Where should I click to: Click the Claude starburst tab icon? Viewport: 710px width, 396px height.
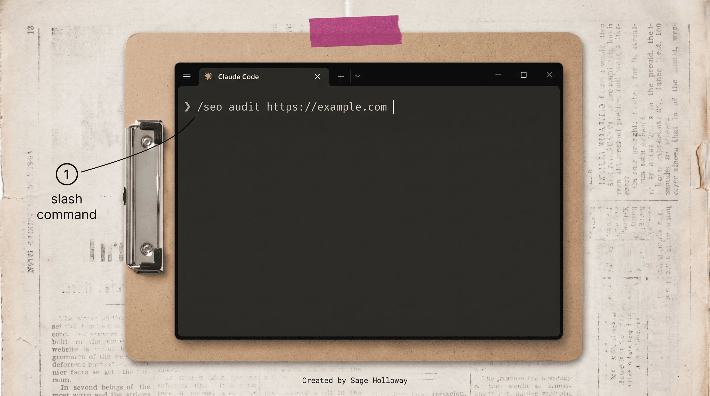pyautogui.click(x=208, y=76)
